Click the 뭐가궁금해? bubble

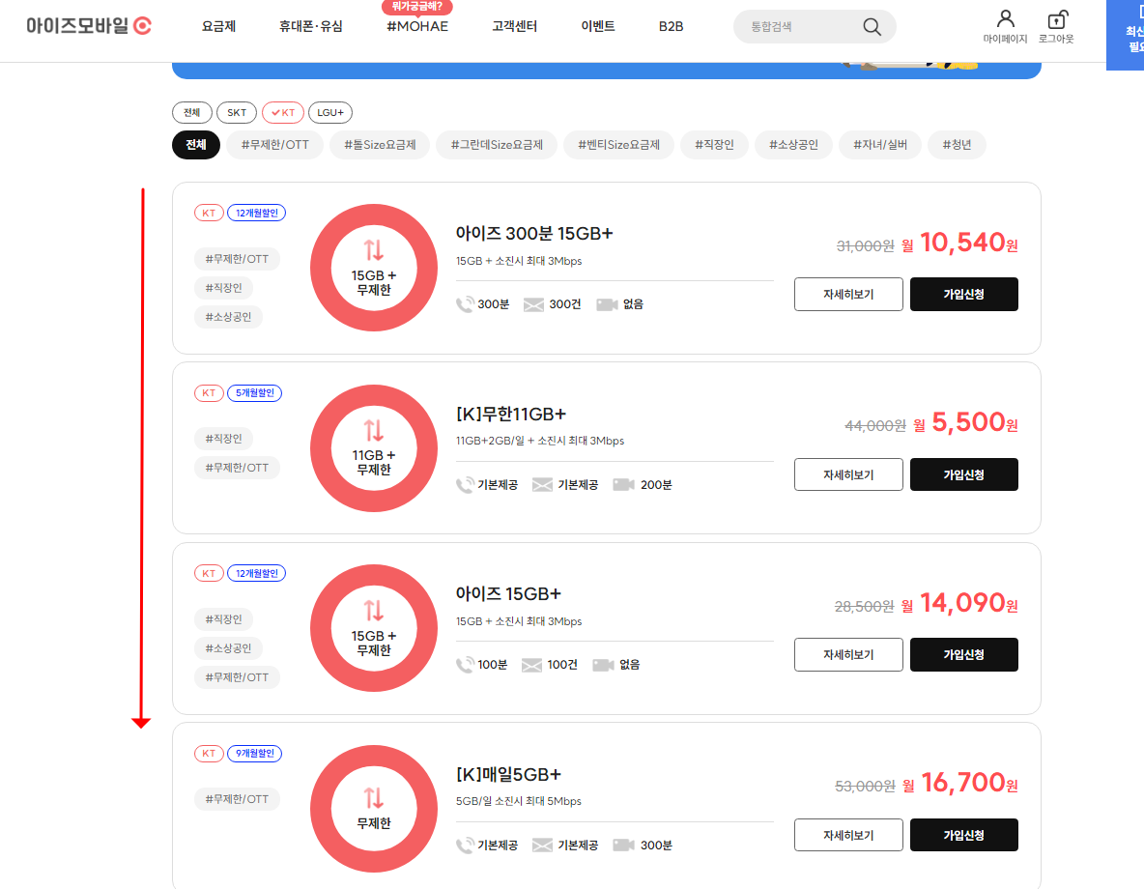tap(417, 7)
